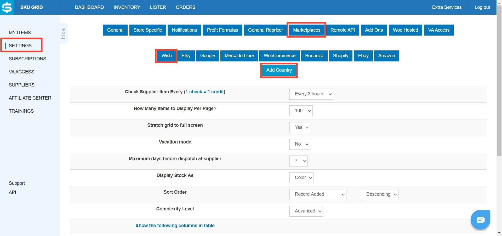This screenshot has width=502, height=236.
Task: Select the Ebay marketplace button
Action: tap(363, 56)
